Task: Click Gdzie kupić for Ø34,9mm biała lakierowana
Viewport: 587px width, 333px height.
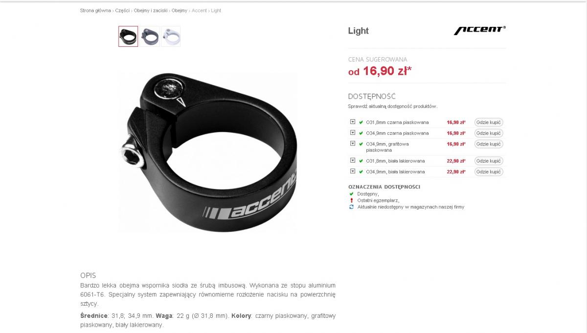Action: [x=489, y=172]
